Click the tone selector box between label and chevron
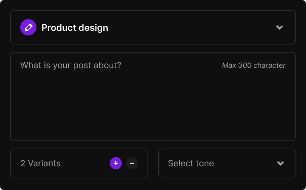Image resolution: width=306 pixels, height=190 pixels. tap(245, 163)
